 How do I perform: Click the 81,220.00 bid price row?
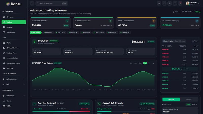click(180, 73)
